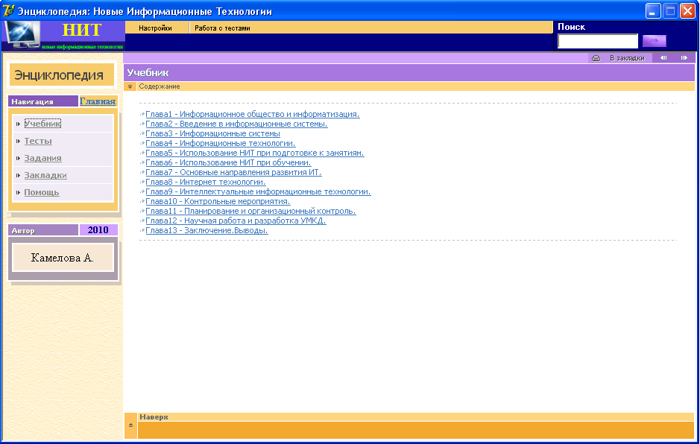700x444 pixels.
Task: Open Глава9 Интеллектуальные информационные технологии
Action: tap(258, 192)
